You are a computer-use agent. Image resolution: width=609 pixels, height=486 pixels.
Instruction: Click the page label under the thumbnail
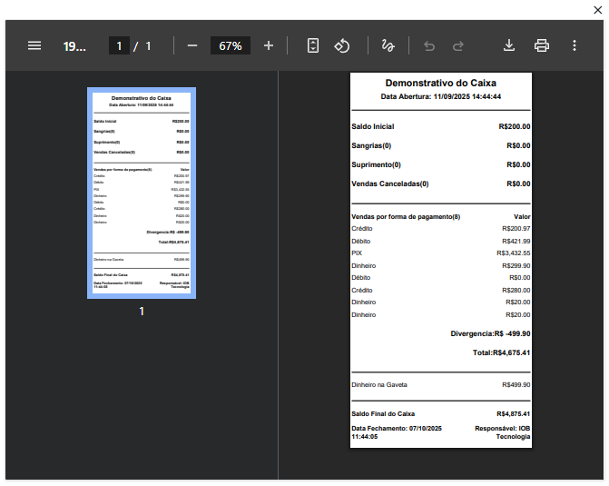pyautogui.click(x=142, y=312)
